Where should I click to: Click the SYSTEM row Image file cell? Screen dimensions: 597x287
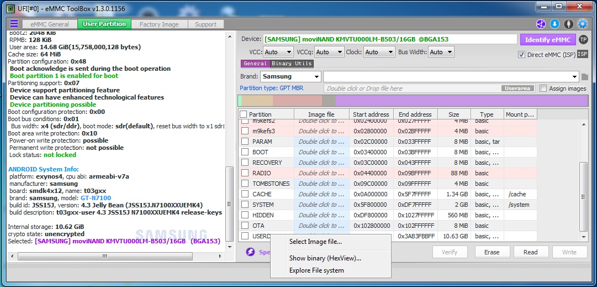click(x=321, y=205)
